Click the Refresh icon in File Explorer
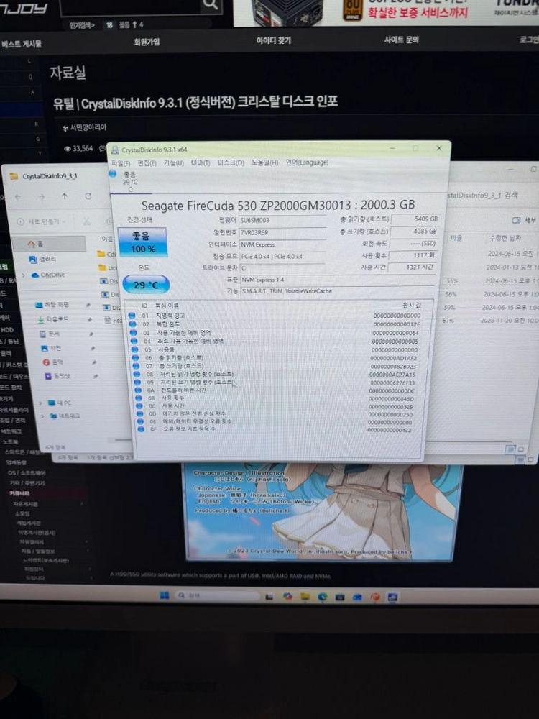The image size is (539, 719). coord(88,196)
